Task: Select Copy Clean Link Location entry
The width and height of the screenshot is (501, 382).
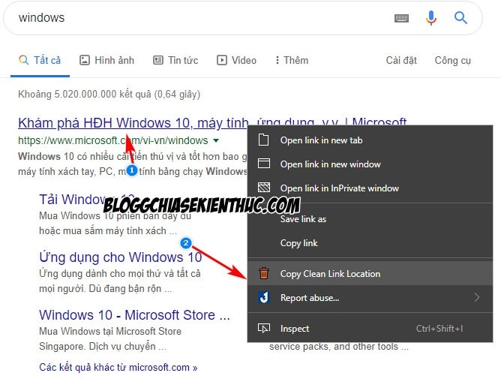Action: click(x=370, y=274)
